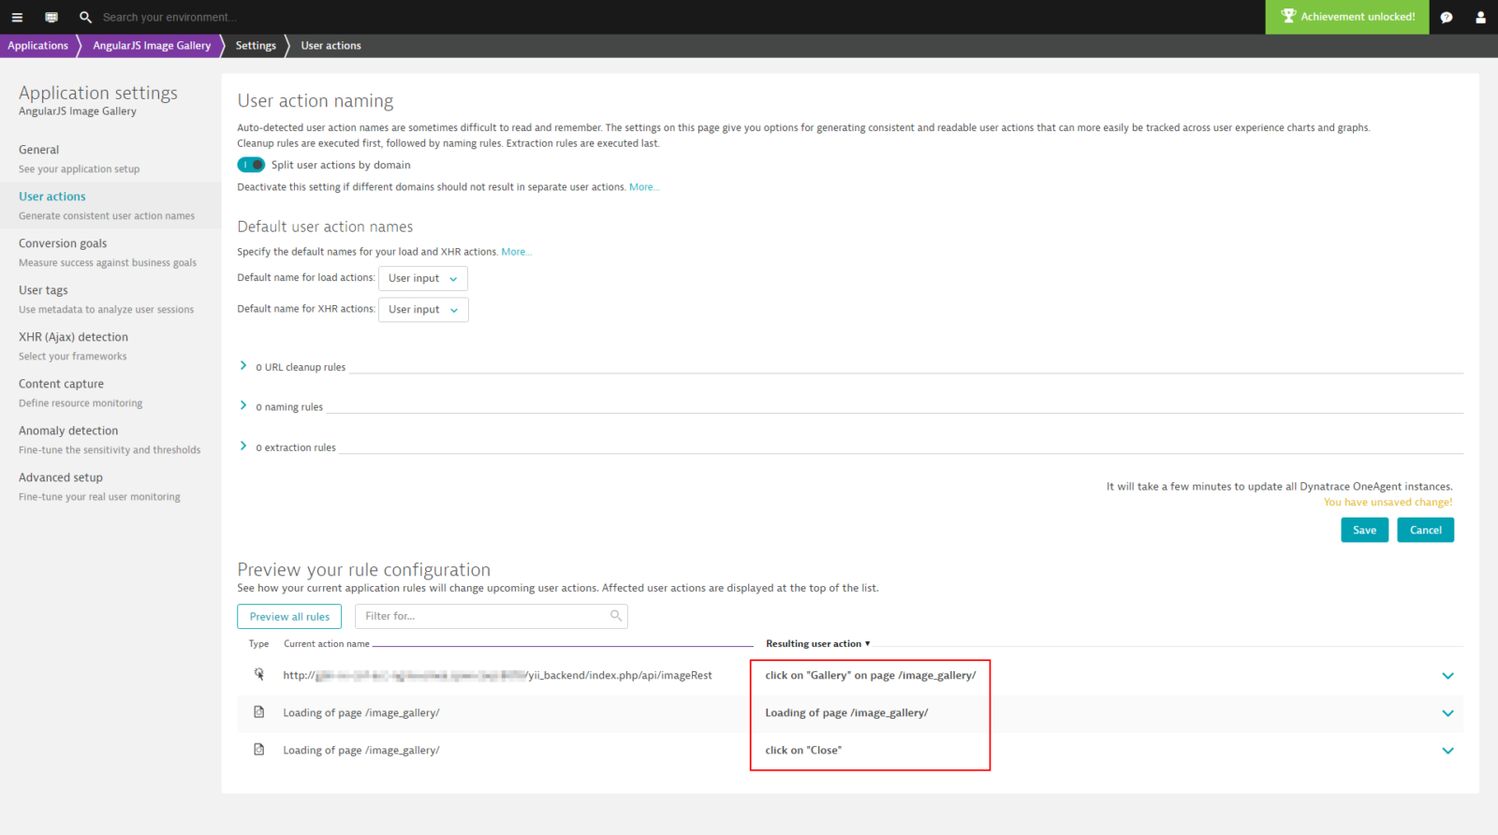This screenshot has width=1498, height=835.
Task: Click the Type column header
Action: point(258,644)
